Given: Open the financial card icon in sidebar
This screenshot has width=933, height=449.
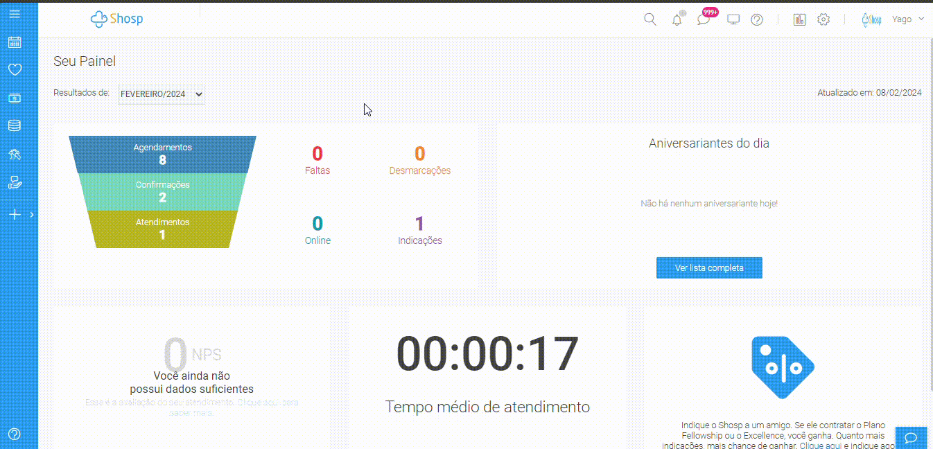Looking at the screenshot, I should click(14, 98).
